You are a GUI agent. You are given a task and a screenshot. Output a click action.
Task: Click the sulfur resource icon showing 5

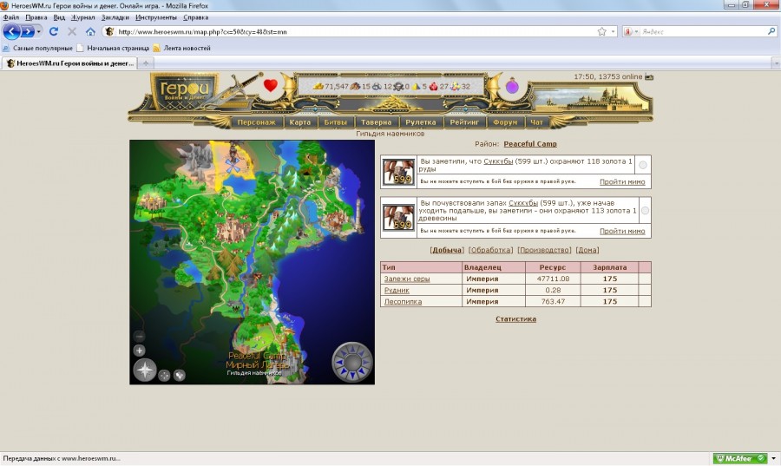pos(416,86)
